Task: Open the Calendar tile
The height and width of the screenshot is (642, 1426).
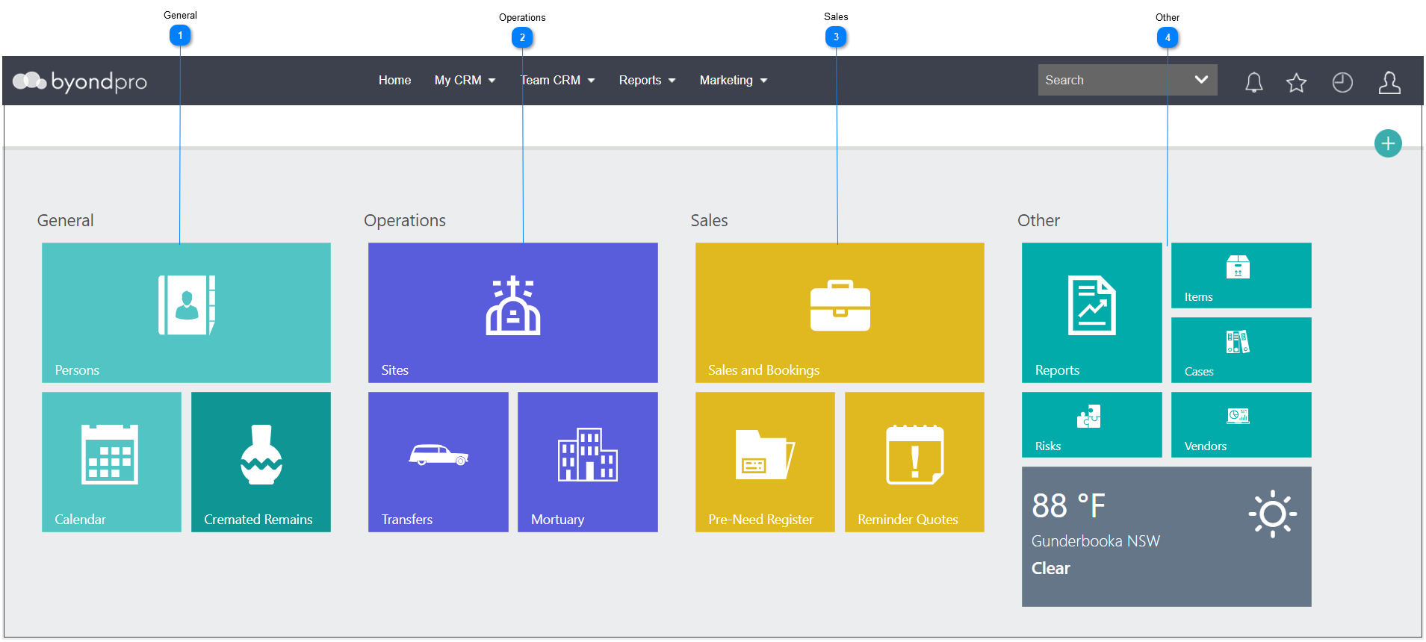Action: (111, 462)
